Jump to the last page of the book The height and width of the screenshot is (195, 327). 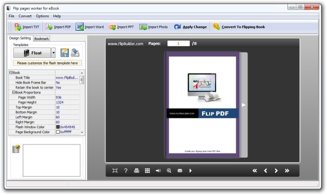point(287,171)
